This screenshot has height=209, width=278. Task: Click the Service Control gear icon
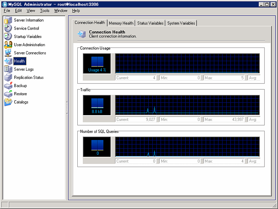click(x=8, y=28)
